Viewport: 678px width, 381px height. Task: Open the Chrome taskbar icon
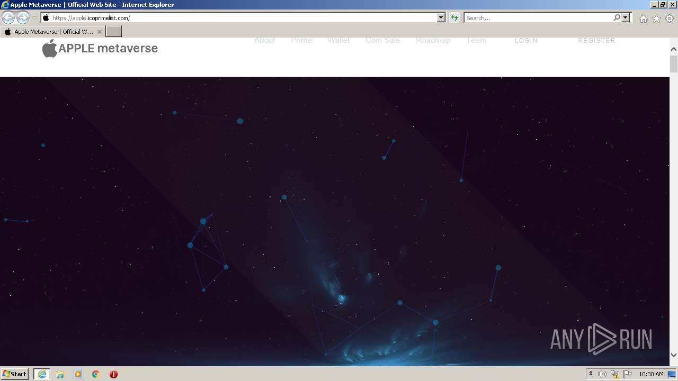click(96, 374)
